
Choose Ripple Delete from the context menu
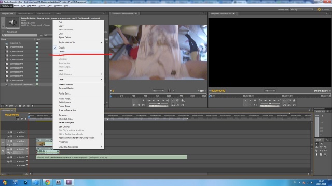pos(78,37)
